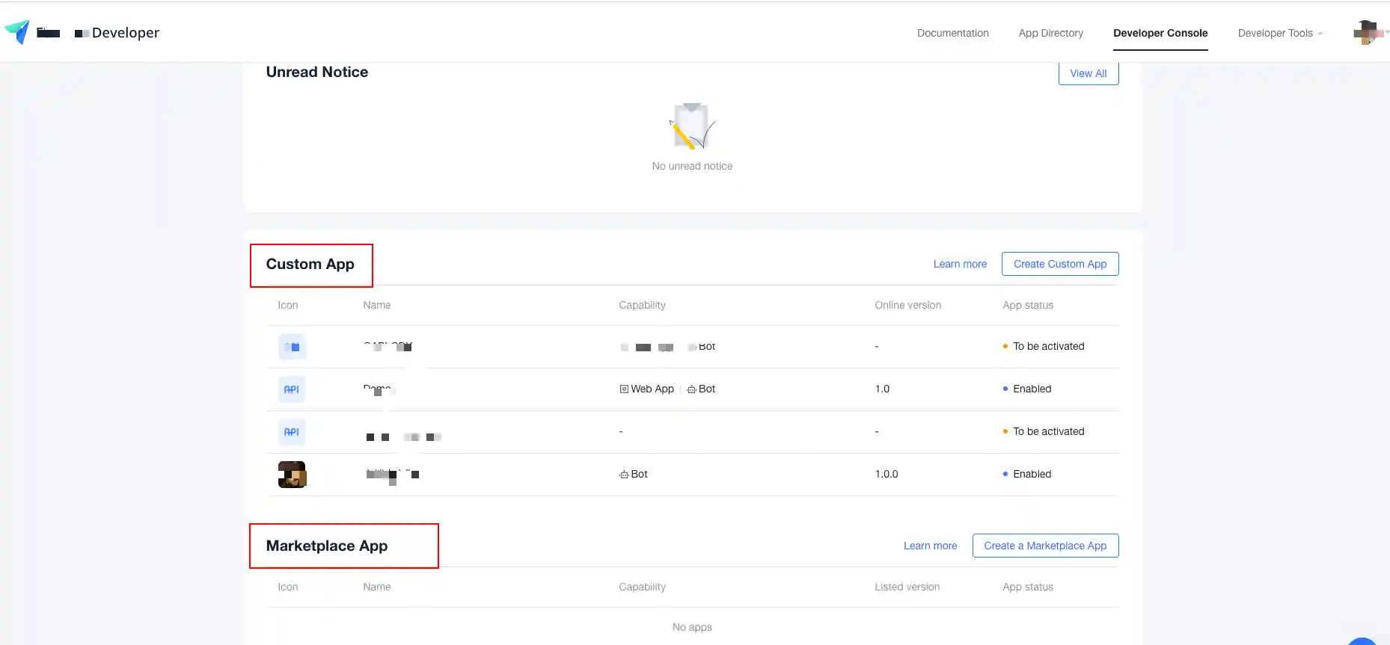Click the blue app icon in the first row
This screenshot has height=645, width=1390.
[292, 347]
